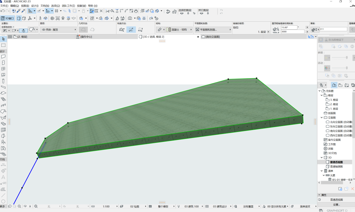Select the Curtain Wall grid tool
Screen dimensions: 355x212
pos(3,130)
